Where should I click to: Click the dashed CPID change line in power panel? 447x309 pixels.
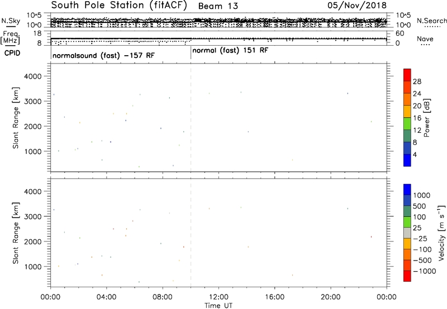click(191, 118)
